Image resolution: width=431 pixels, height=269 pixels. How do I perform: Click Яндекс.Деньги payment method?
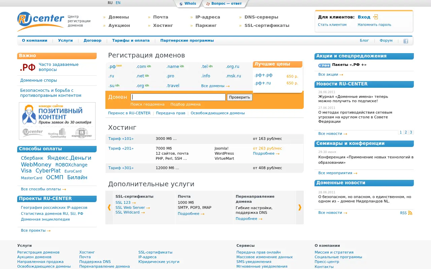click(x=69, y=158)
